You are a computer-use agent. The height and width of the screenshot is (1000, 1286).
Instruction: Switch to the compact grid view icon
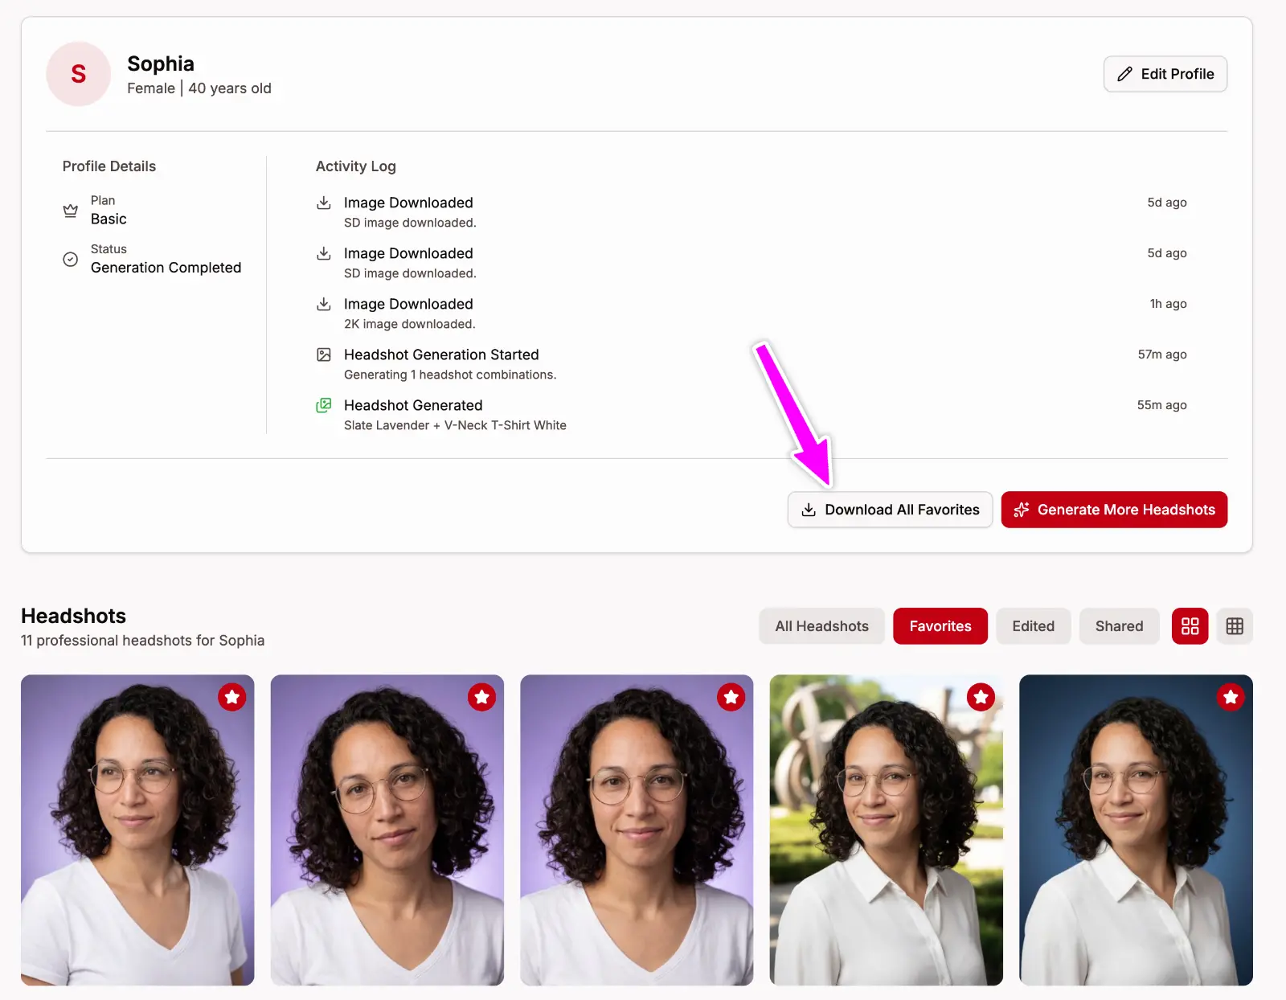coord(1235,626)
